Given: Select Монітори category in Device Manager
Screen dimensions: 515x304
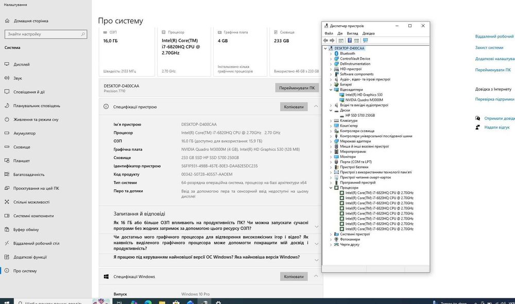Looking at the screenshot, I should [x=348, y=157].
